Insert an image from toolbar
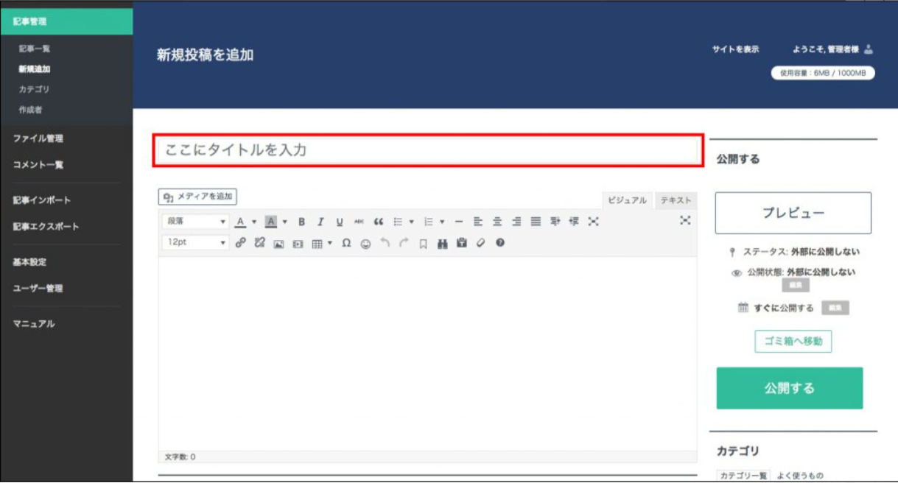This screenshot has width=898, height=483. [278, 243]
